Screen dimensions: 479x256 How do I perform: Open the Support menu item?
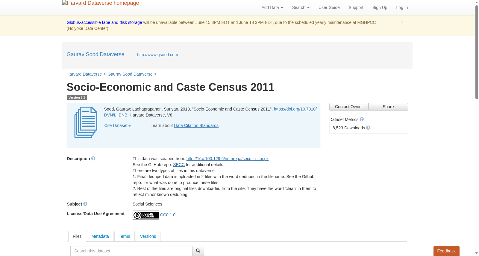pos(356,7)
